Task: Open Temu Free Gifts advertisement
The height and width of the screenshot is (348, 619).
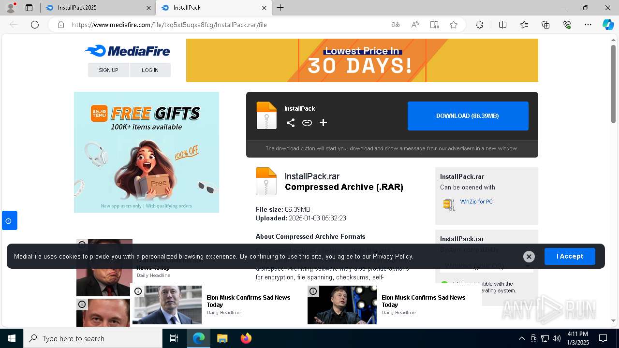Action: pyautogui.click(x=147, y=152)
